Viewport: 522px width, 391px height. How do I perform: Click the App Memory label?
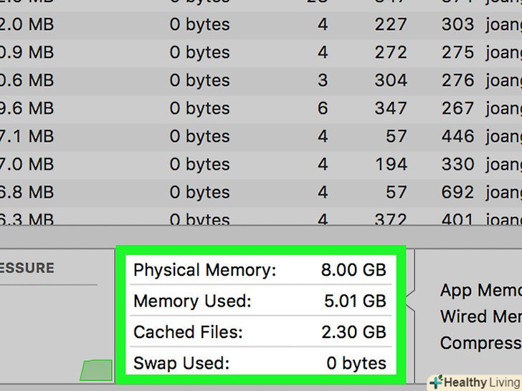click(x=480, y=290)
